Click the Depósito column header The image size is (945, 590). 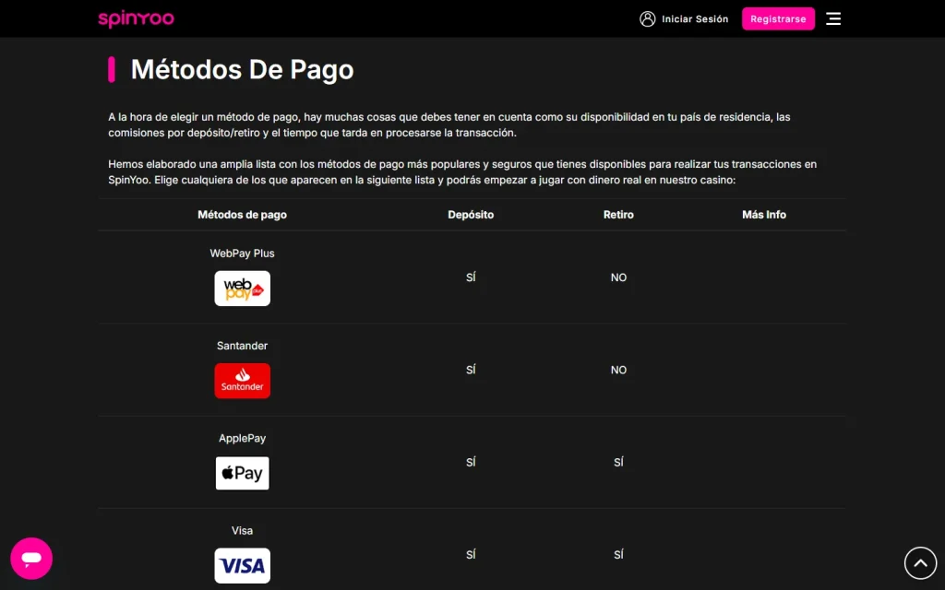click(471, 214)
